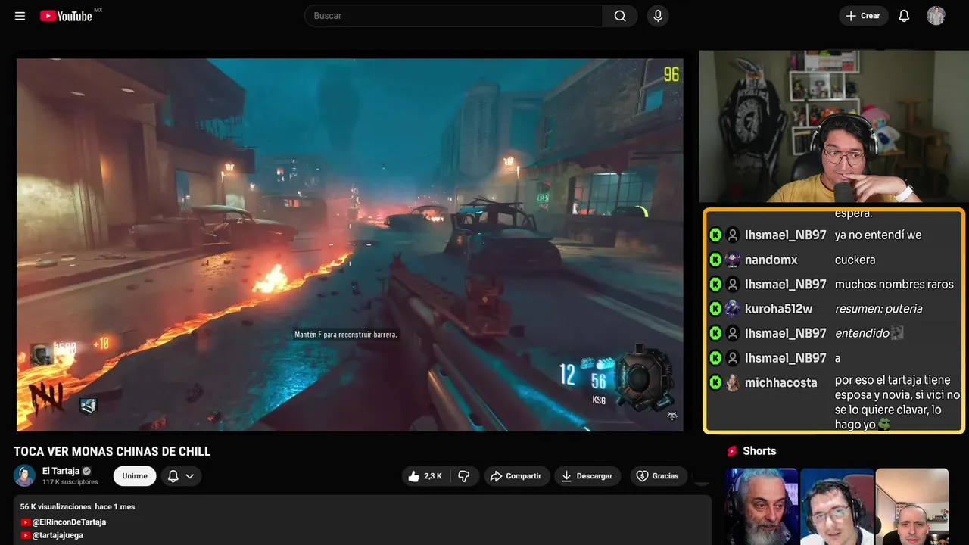
Task: Click the Gracias button
Action: point(657,476)
